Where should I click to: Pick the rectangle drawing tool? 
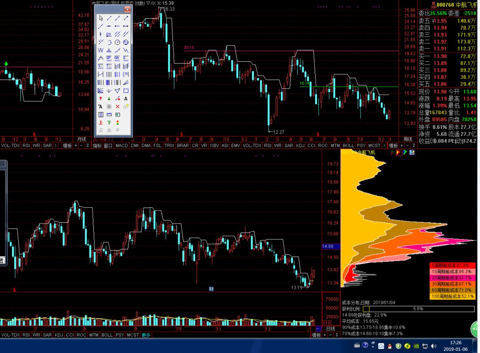(x=126, y=90)
